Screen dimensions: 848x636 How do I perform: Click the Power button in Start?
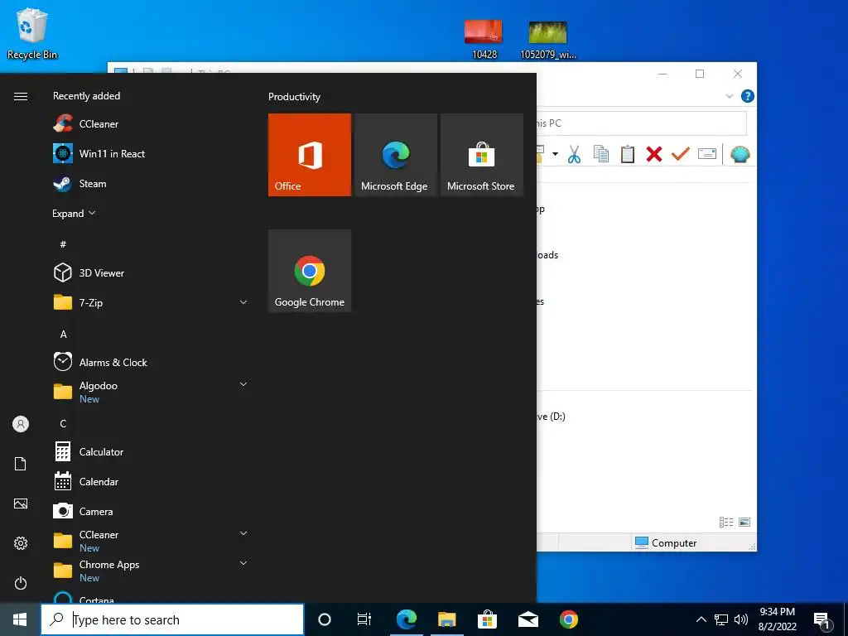coord(21,583)
